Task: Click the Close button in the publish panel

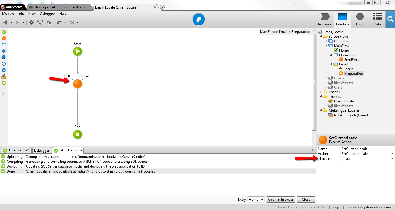Action: click(x=306, y=199)
